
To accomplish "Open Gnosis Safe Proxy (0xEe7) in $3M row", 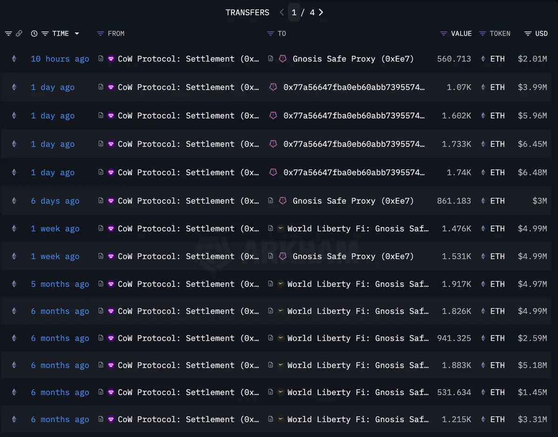I will click(353, 201).
